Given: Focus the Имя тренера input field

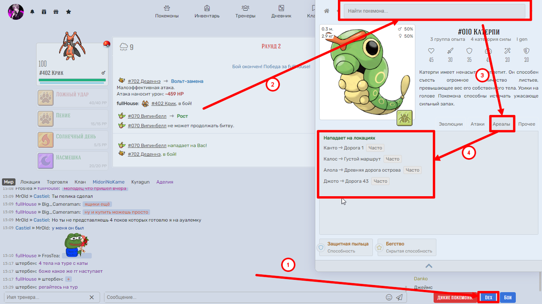Looking at the screenshot, I should 45,297.
